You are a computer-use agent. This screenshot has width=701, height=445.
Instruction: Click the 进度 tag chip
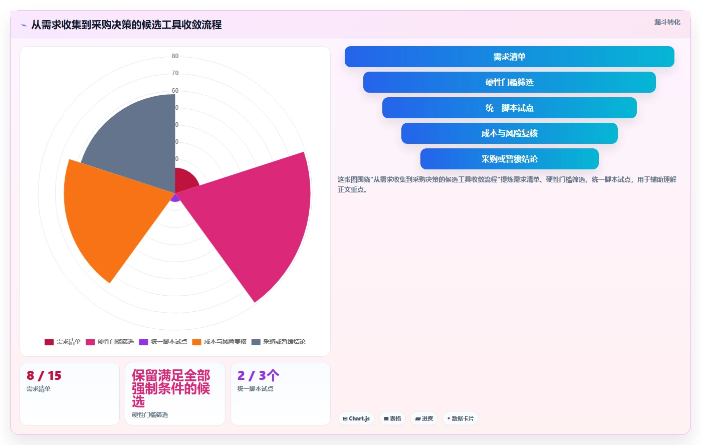(x=424, y=418)
